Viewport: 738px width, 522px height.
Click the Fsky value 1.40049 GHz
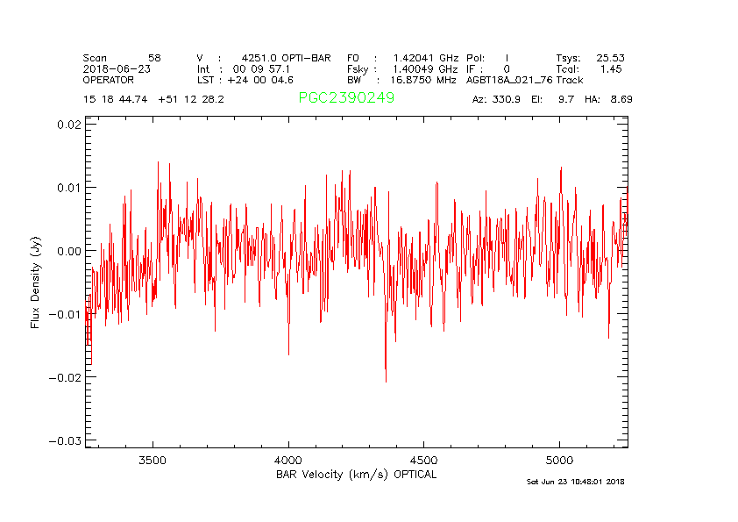(424, 68)
